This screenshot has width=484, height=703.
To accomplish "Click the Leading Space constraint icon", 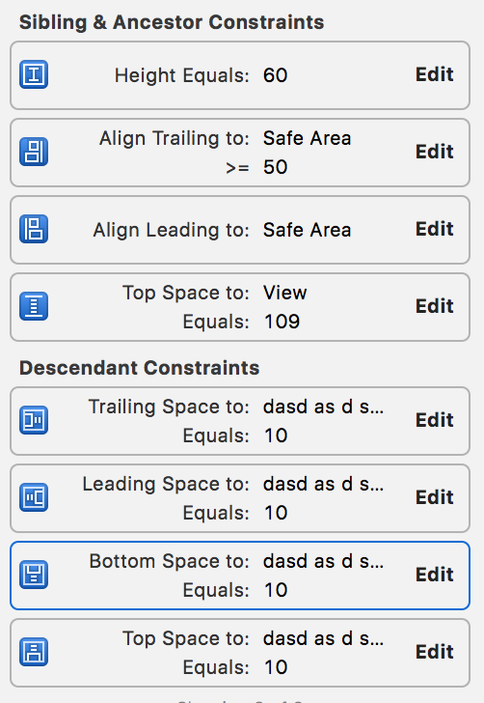I will (34, 497).
